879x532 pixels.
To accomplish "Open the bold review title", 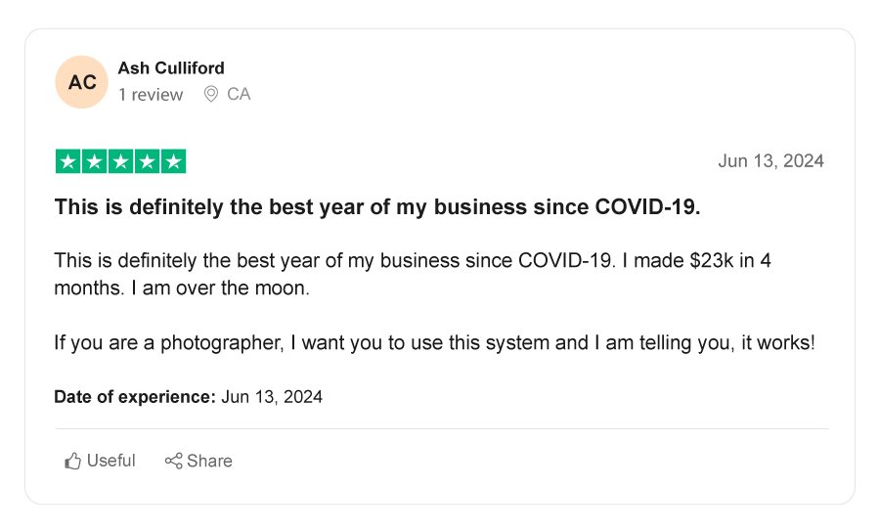I will (377, 207).
